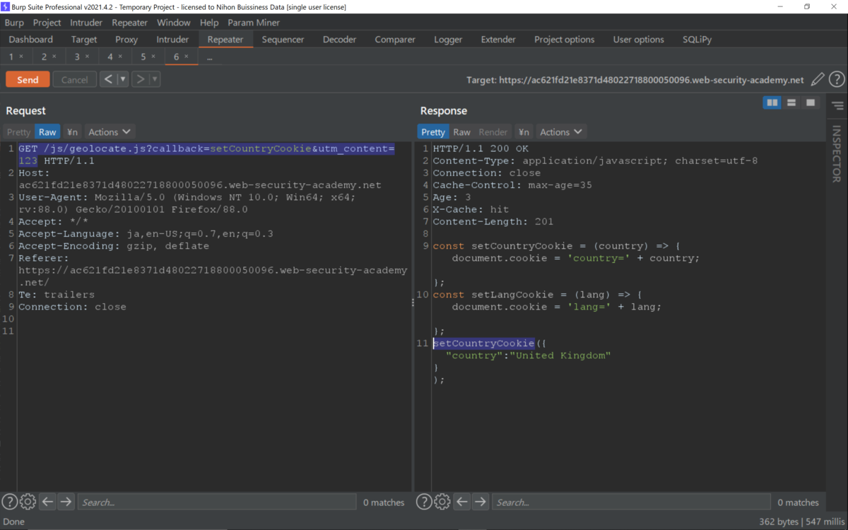The width and height of the screenshot is (848, 530).
Task: Open the Dashboard tab
Action: pos(31,40)
